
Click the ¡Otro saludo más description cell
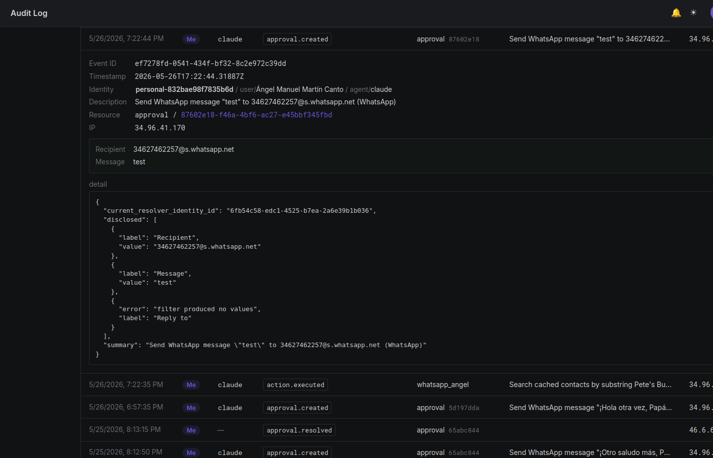589,453
